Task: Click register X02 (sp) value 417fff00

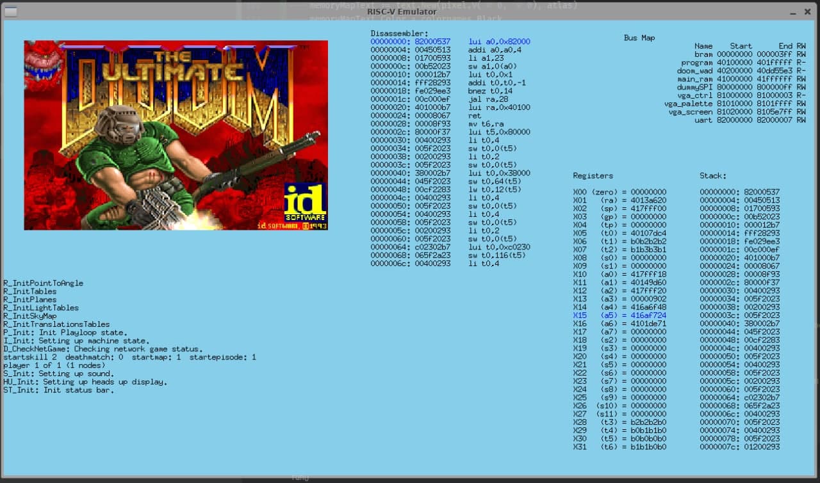Action: tap(648, 209)
